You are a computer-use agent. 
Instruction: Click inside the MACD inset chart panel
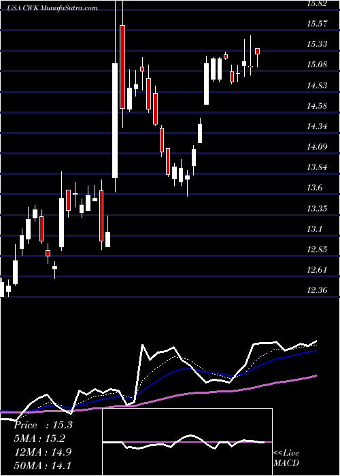point(187,442)
